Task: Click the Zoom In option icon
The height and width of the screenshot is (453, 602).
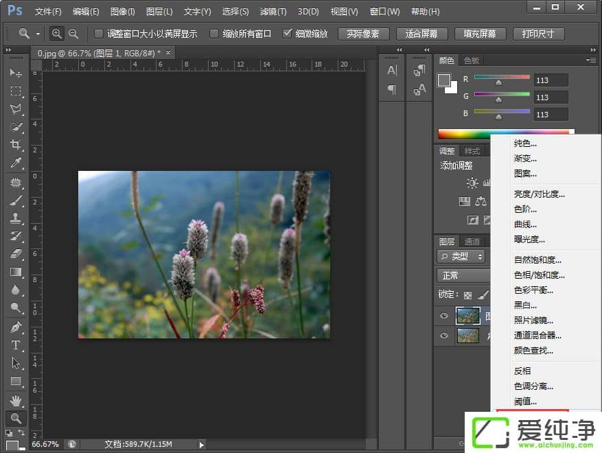Action: (x=56, y=34)
